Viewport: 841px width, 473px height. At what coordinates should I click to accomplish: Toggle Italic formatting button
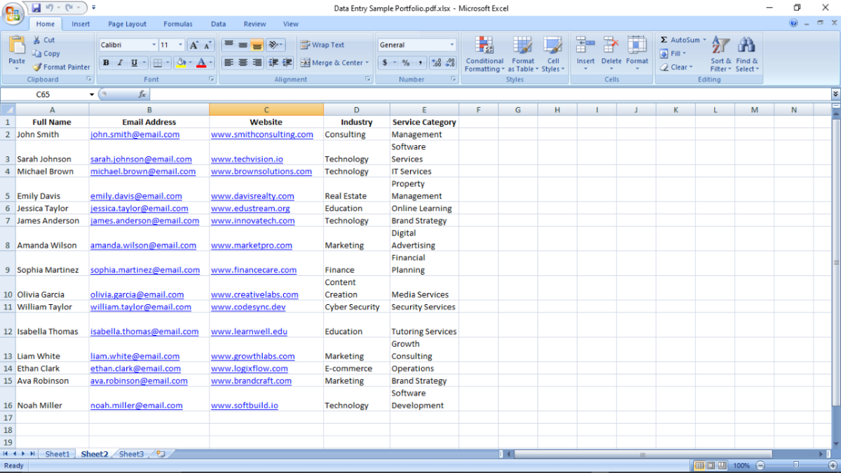coord(120,63)
